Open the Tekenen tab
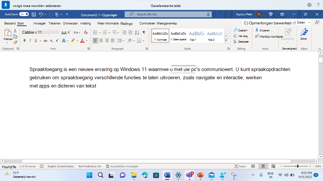The height and width of the screenshot is (181, 323). 55,23
